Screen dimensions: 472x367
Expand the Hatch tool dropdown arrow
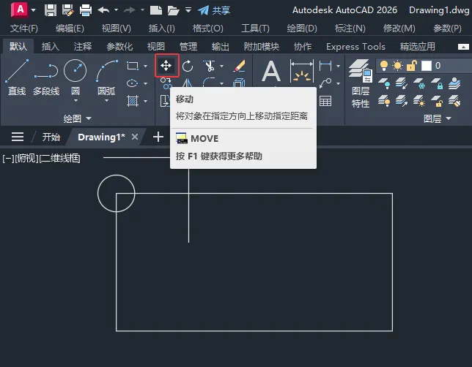point(145,101)
